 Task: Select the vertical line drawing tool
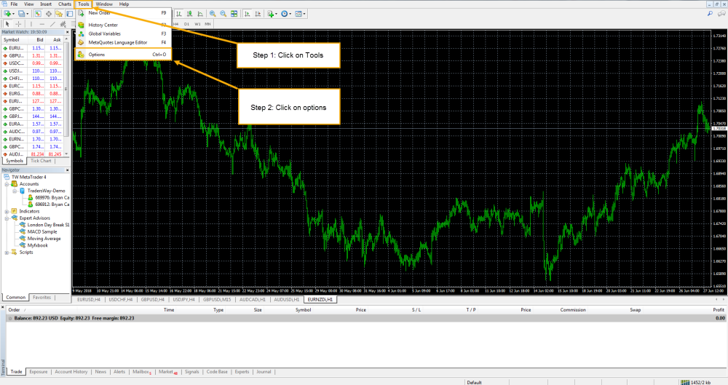pyautogui.click(x=31, y=24)
